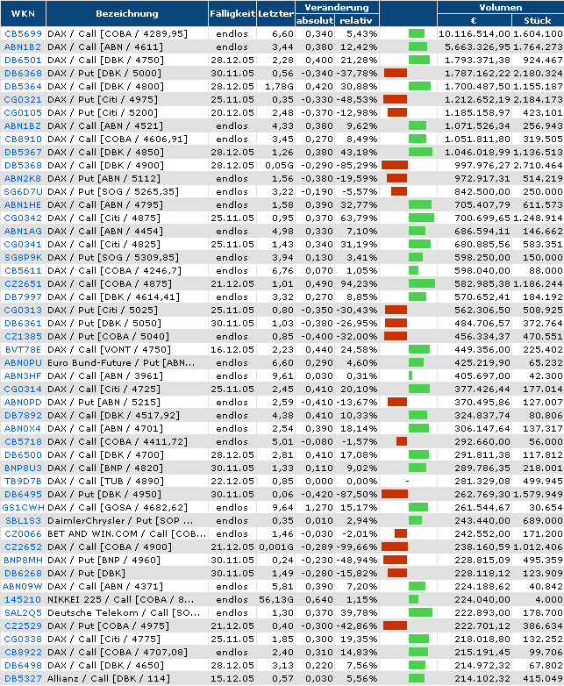Open WKN link CG0105
564x686 pixels.
tap(23, 112)
